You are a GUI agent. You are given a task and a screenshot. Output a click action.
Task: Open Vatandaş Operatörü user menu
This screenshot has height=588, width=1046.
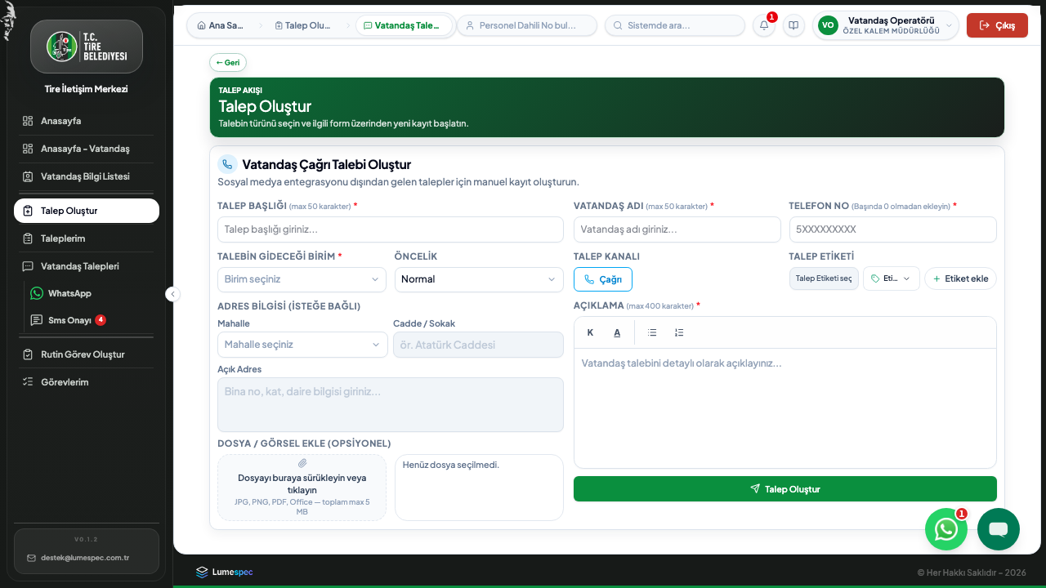[x=886, y=25]
